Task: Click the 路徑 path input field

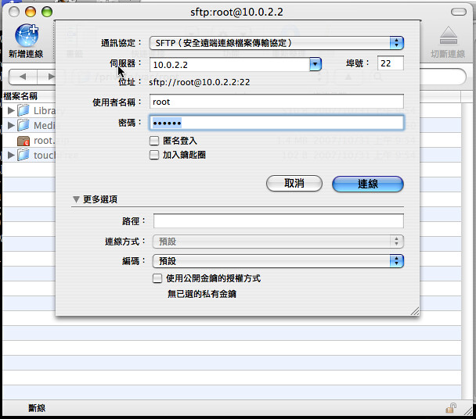Action: (x=278, y=221)
